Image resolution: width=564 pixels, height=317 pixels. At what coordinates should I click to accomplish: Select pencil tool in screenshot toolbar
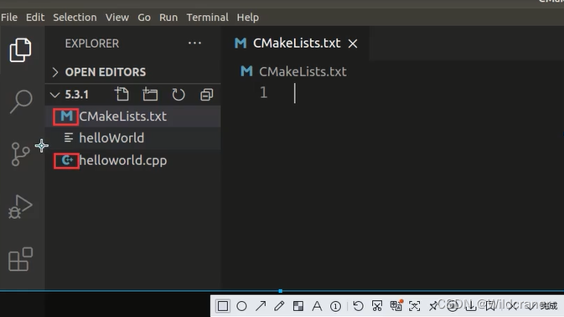click(279, 306)
